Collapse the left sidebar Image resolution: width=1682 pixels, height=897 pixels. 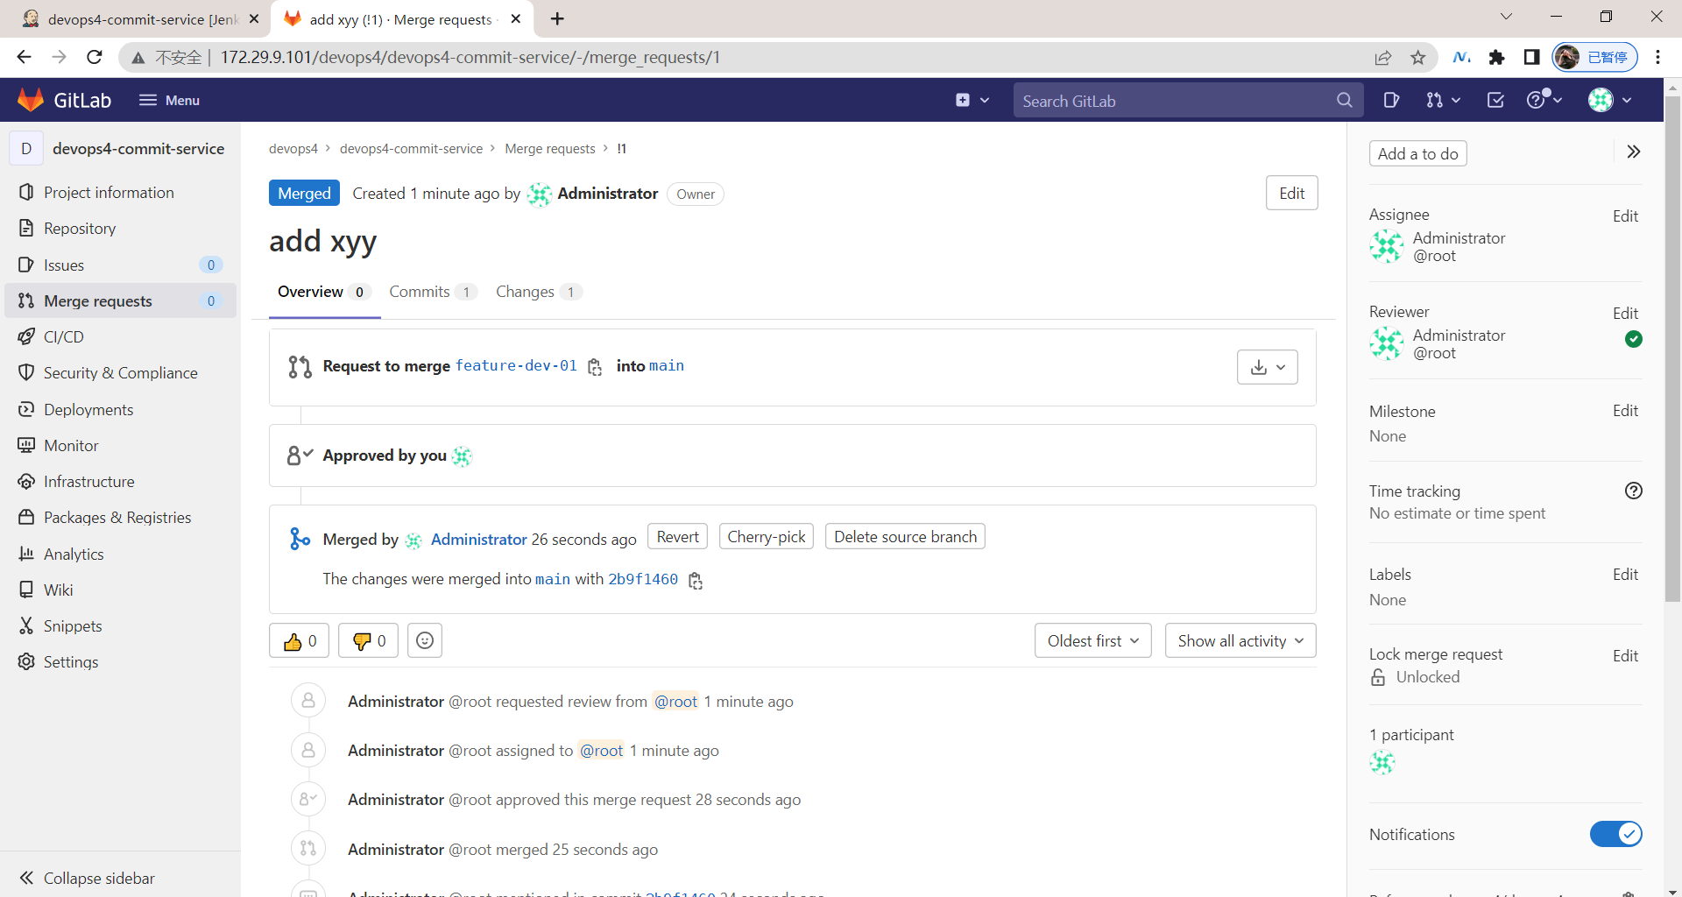87,878
